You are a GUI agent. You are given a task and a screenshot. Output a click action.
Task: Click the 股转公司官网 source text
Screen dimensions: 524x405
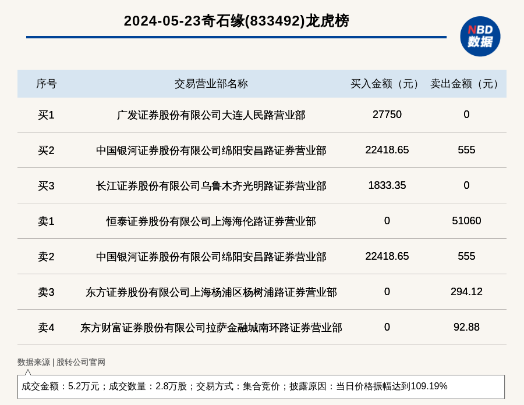pos(80,363)
